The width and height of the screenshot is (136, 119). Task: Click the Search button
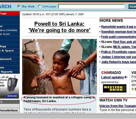[x=132, y=6]
